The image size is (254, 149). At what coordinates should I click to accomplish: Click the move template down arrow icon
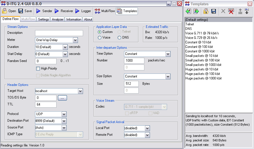pyautogui.click(x=247, y=11)
